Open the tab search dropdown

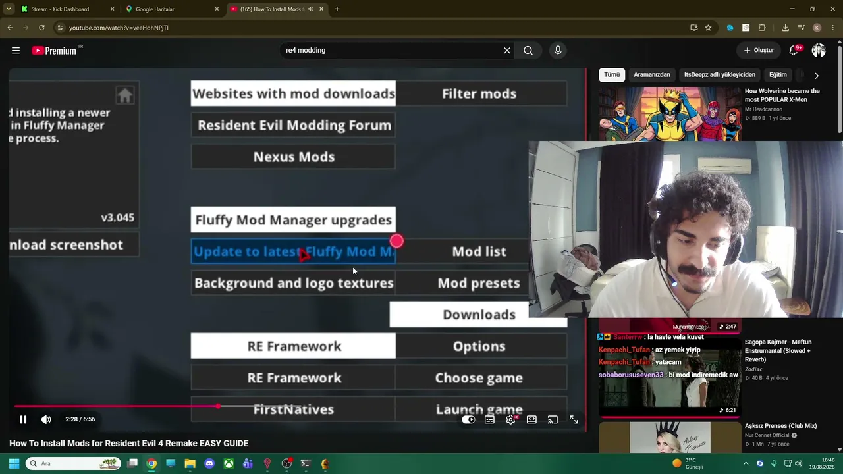(x=9, y=9)
